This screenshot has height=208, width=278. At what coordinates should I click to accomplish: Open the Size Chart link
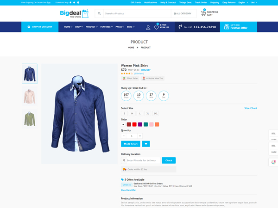(251, 108)
